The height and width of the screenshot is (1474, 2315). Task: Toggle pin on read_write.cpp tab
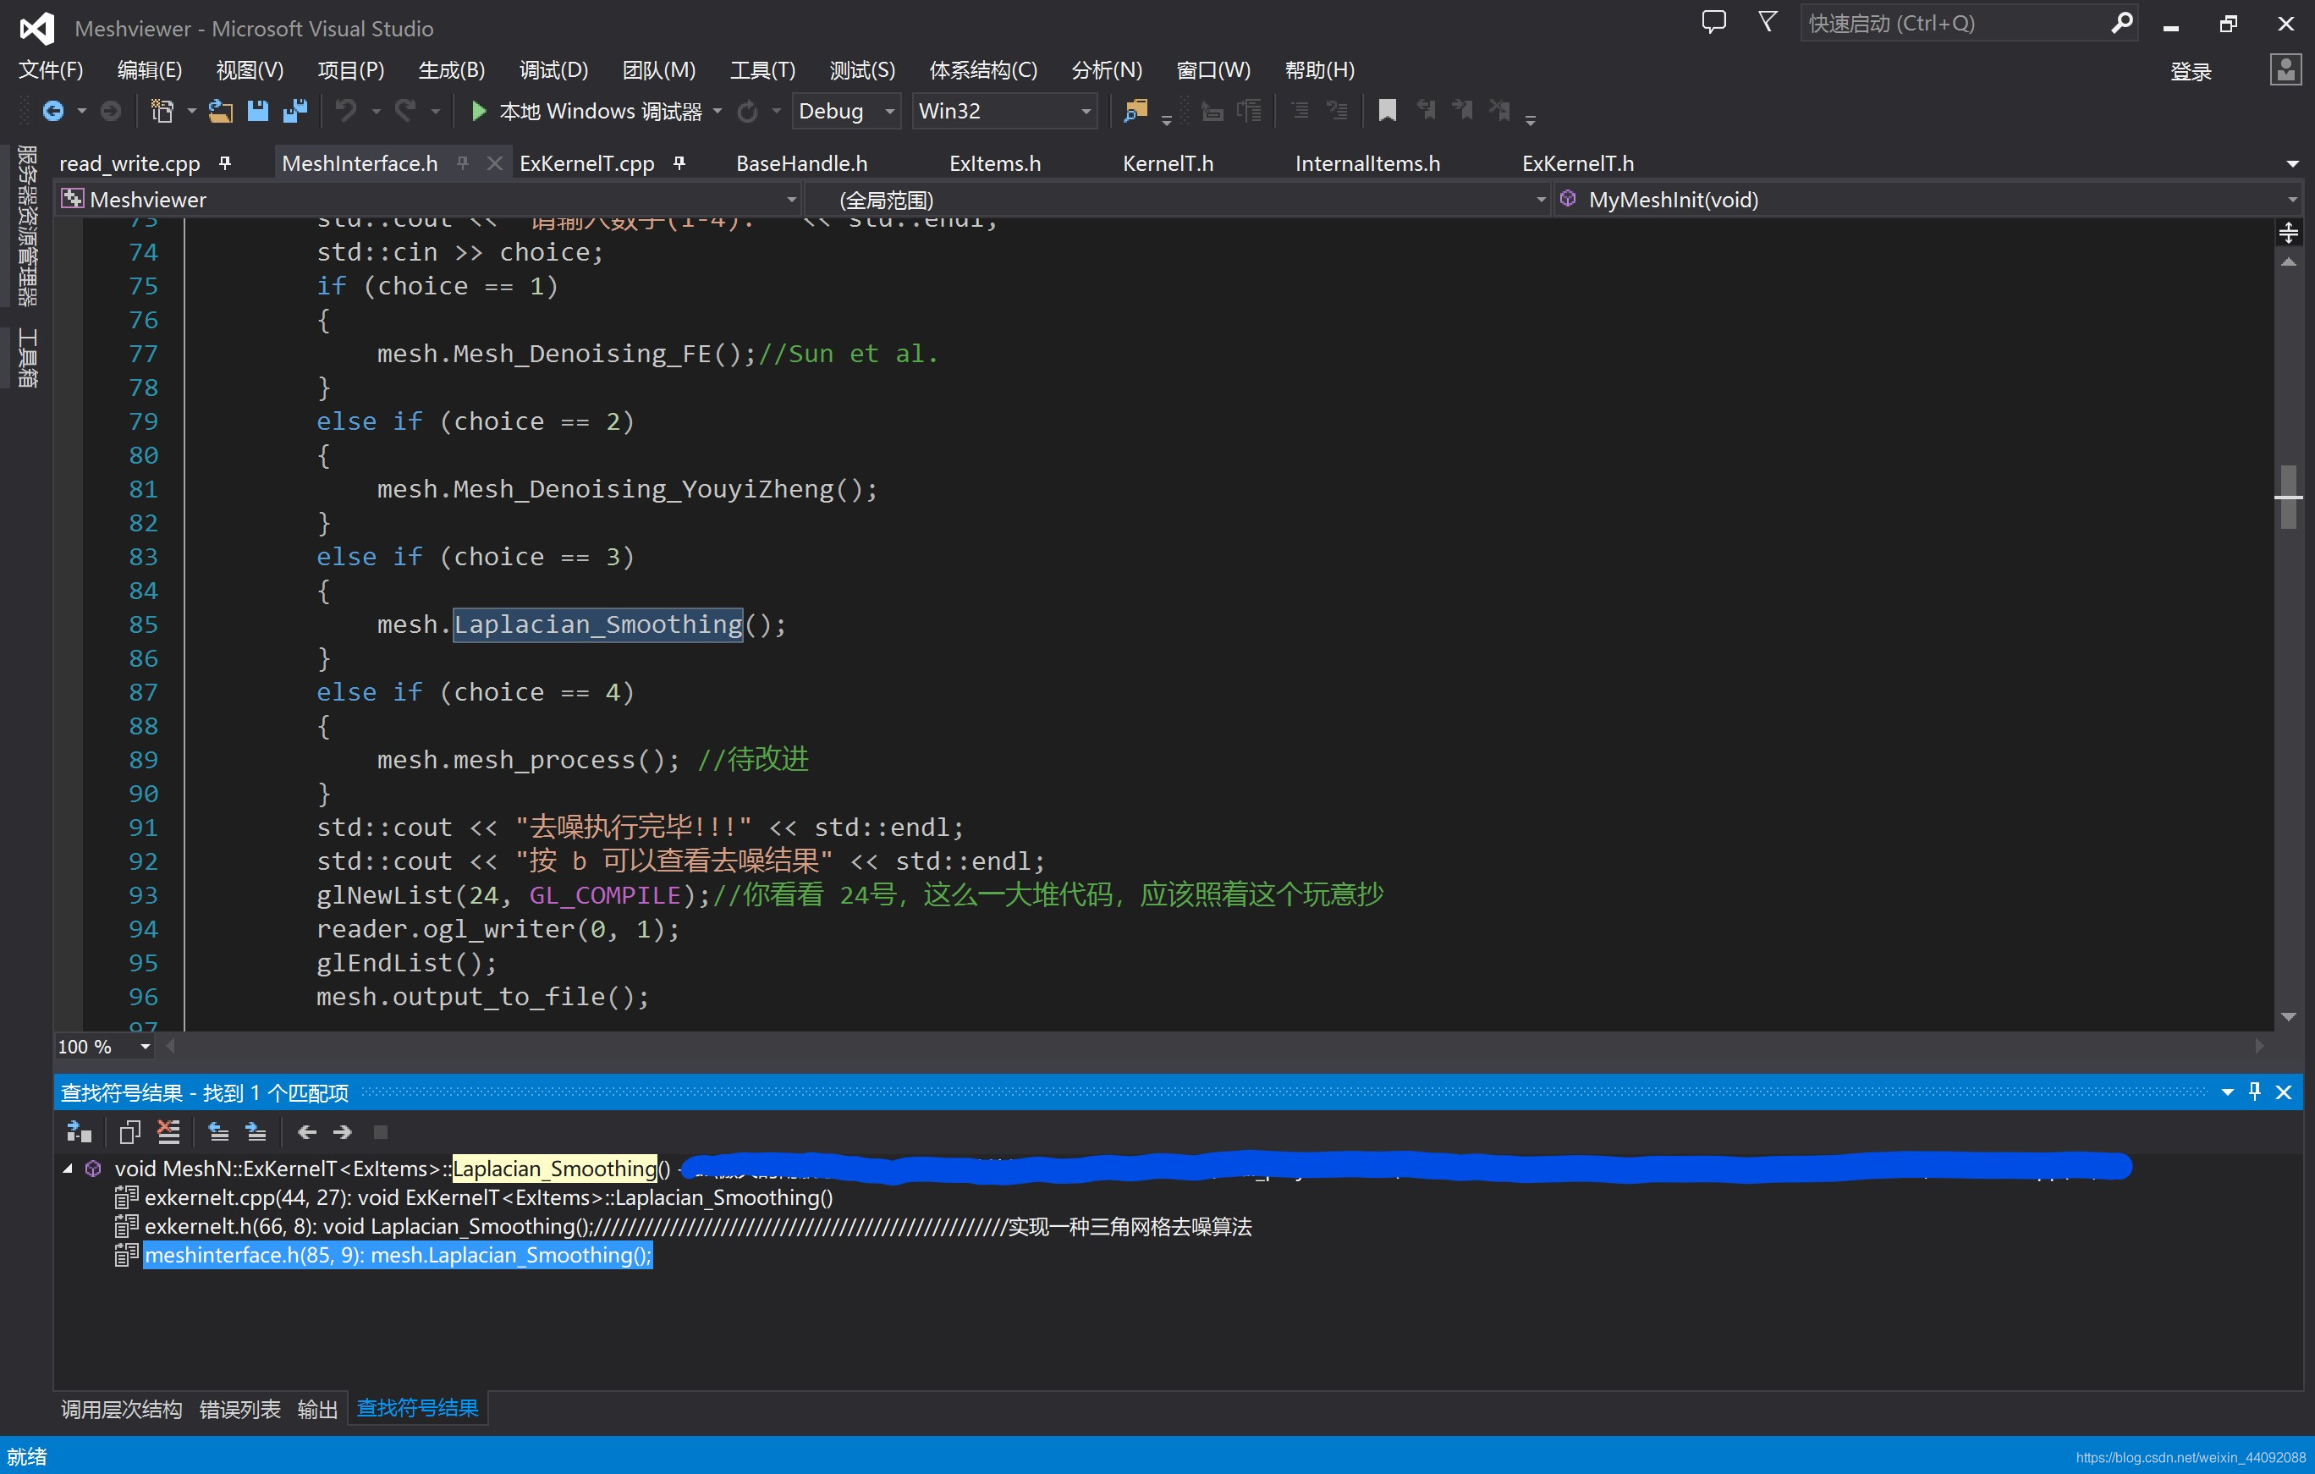point(225,163)
